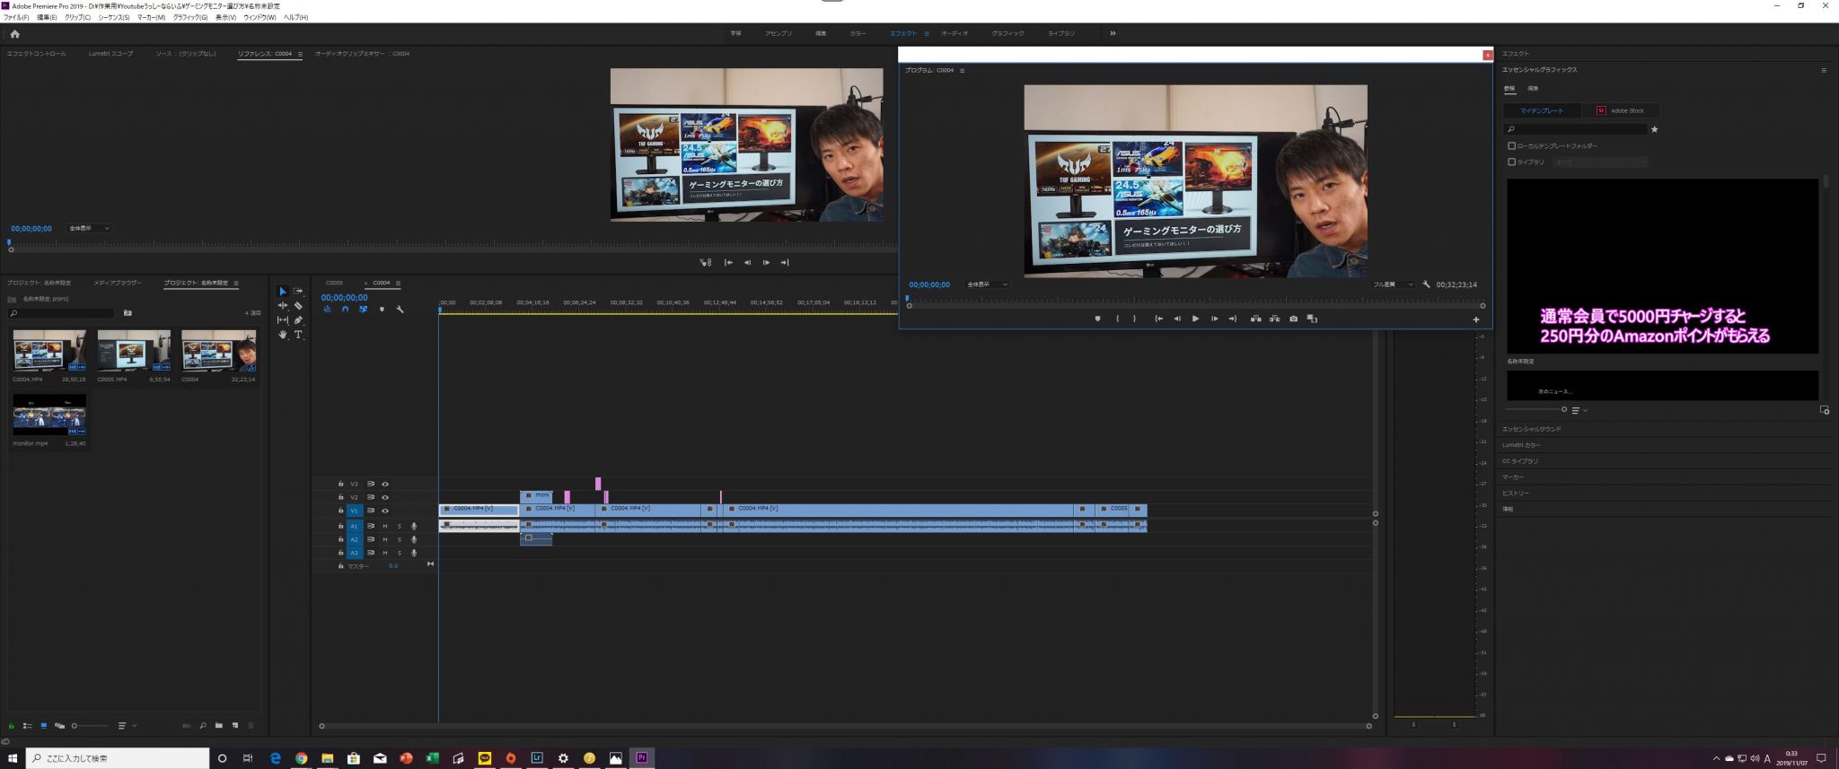The image size is (1839, 769).
Task: Adjust Project panel thumbnail zoom slider
Action: [x=90, y=725]
